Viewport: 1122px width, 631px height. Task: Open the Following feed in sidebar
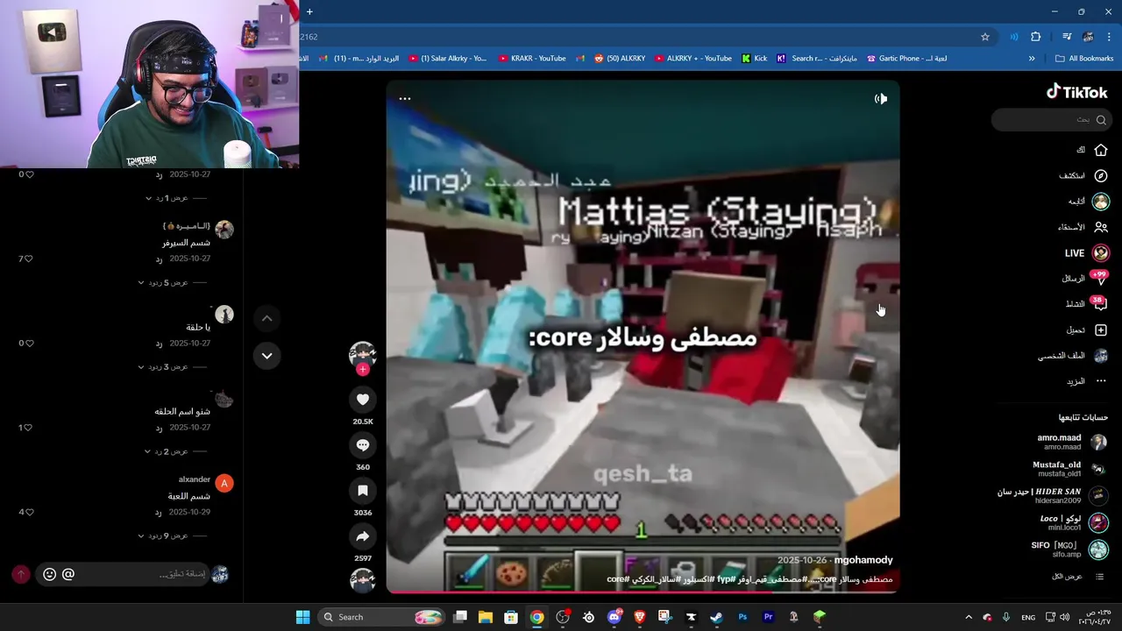tap(1089, 201)
